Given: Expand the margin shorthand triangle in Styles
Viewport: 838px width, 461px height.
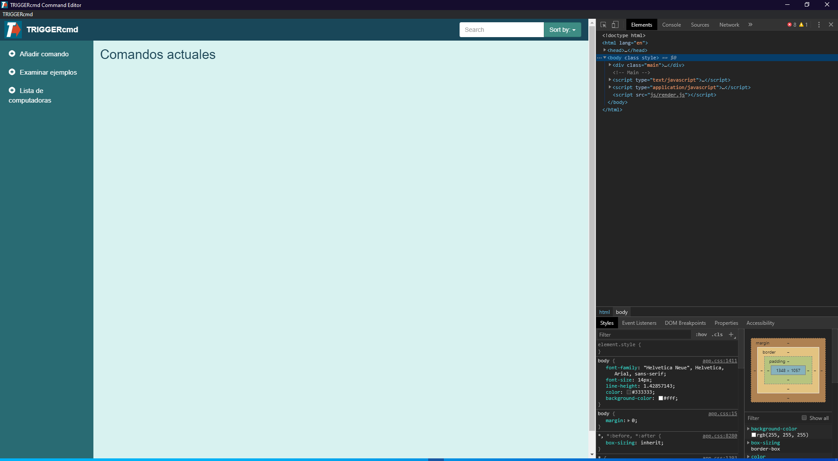Looking at the screenshot, I should [x=628, y=420].
